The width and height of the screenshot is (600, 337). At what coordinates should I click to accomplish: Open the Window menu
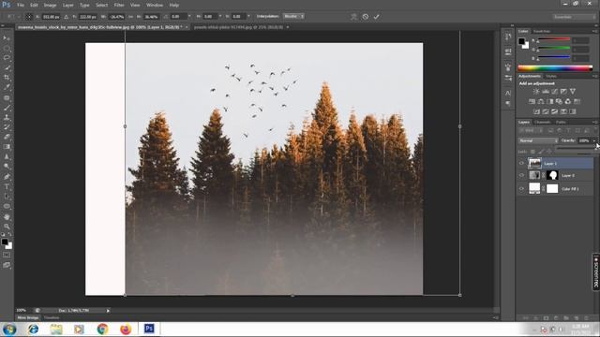click(155, 6)
